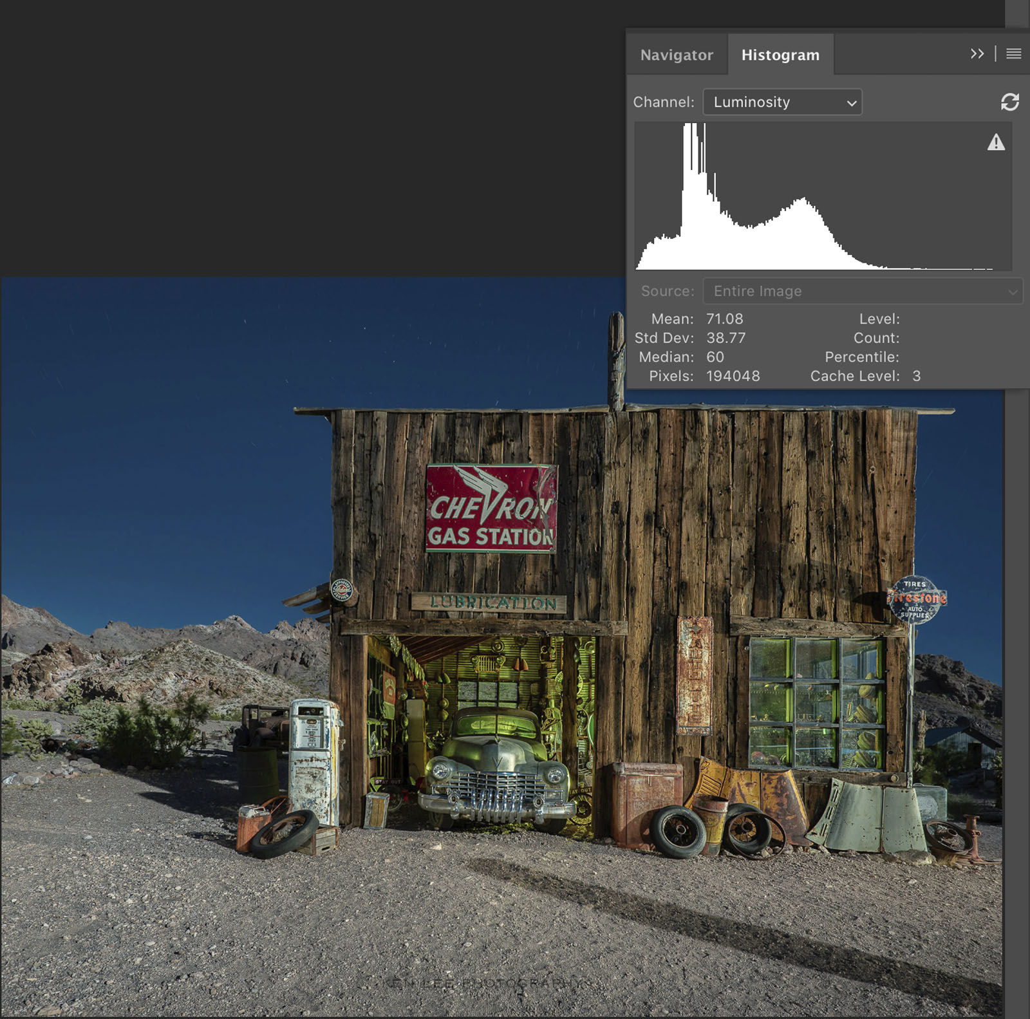Open the Channel Luminosity dropdown
The image size is (1030, 1019).
(x=782, y=102)
